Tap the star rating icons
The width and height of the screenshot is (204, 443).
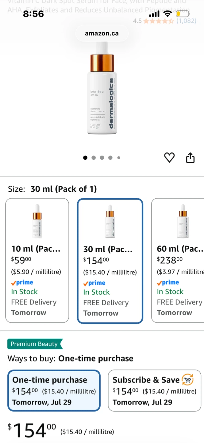[x=159, y=21]
